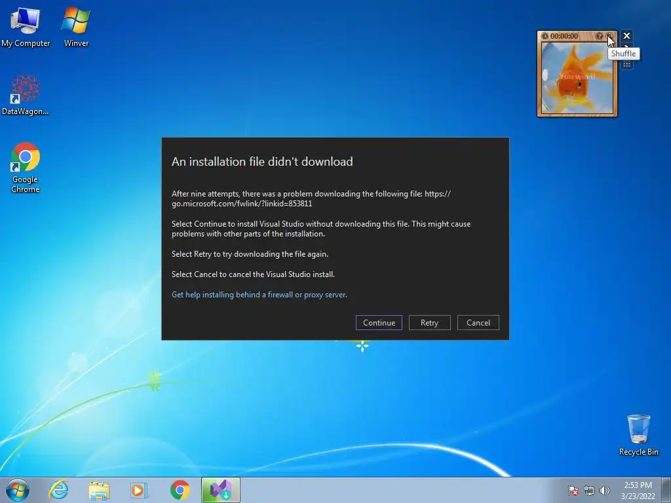
Task: Open Action Center flag in system tray
Action: [x=573, y=491]
